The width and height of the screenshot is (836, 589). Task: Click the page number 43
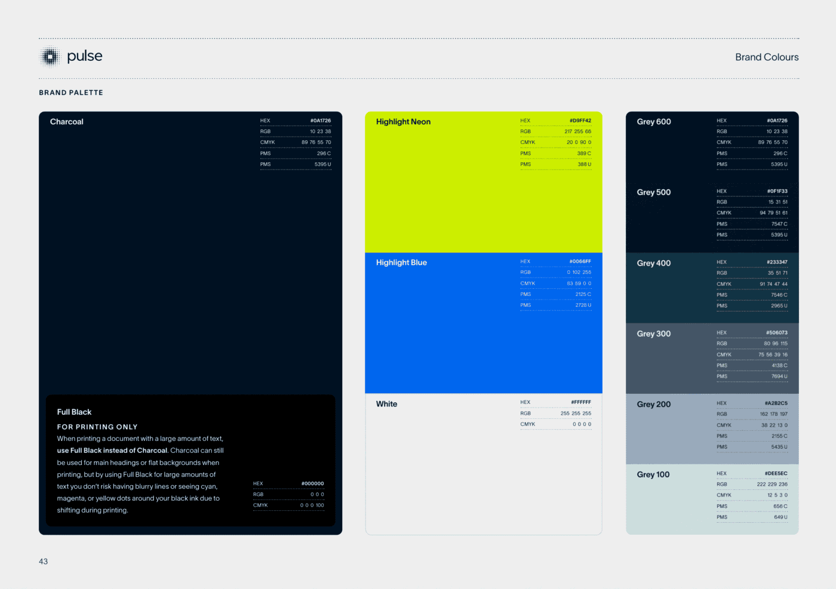tap(43, 562)
